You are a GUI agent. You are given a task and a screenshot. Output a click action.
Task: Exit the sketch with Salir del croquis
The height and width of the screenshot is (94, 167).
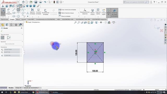point(3,12)
